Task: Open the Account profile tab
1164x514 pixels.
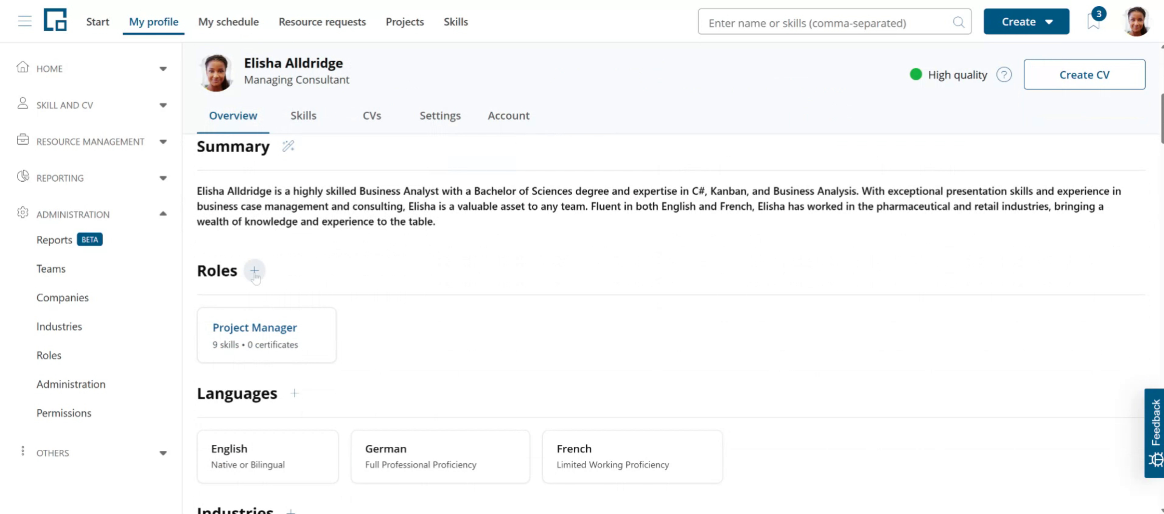Action: click(508, 116)
